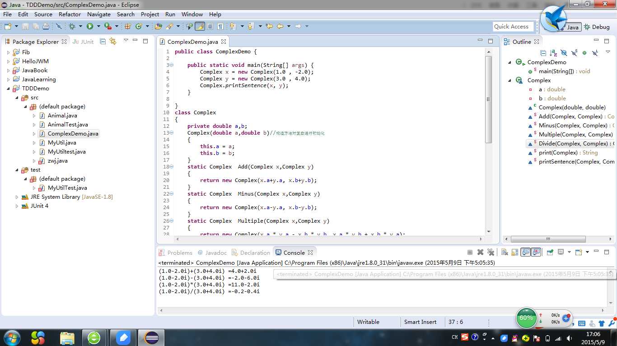Click the Print toolbar icon
The height and width of the screenshot is (346, 617).
coord(46,26)
